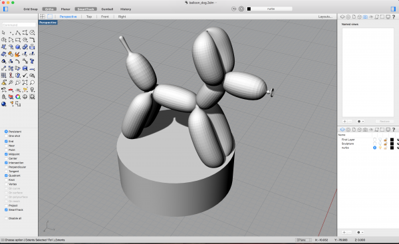
Task: Switch to the Top viewport tab
Action: click(x=89, y=17)
